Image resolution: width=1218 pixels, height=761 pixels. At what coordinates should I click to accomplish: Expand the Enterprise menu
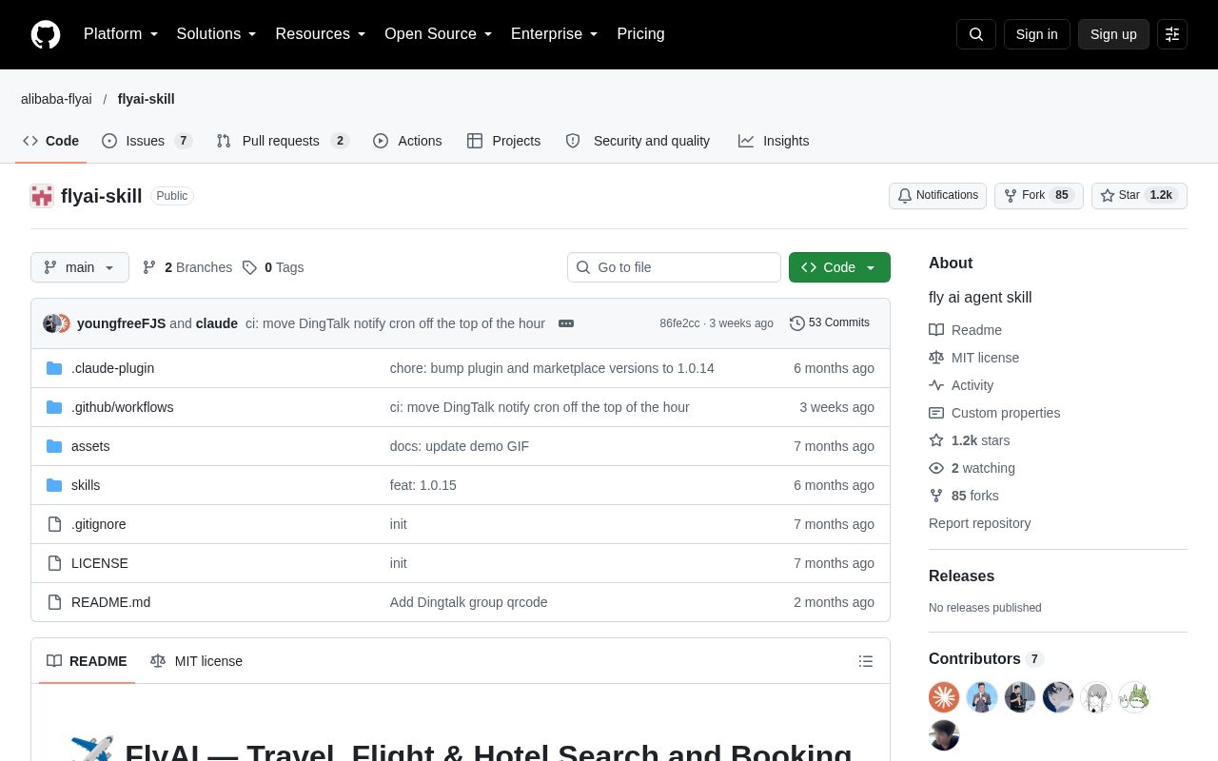(x=555, y=34)
